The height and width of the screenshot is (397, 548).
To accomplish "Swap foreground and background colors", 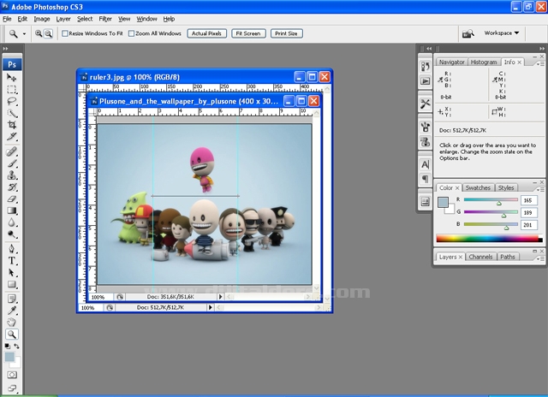I will [16, 346].
